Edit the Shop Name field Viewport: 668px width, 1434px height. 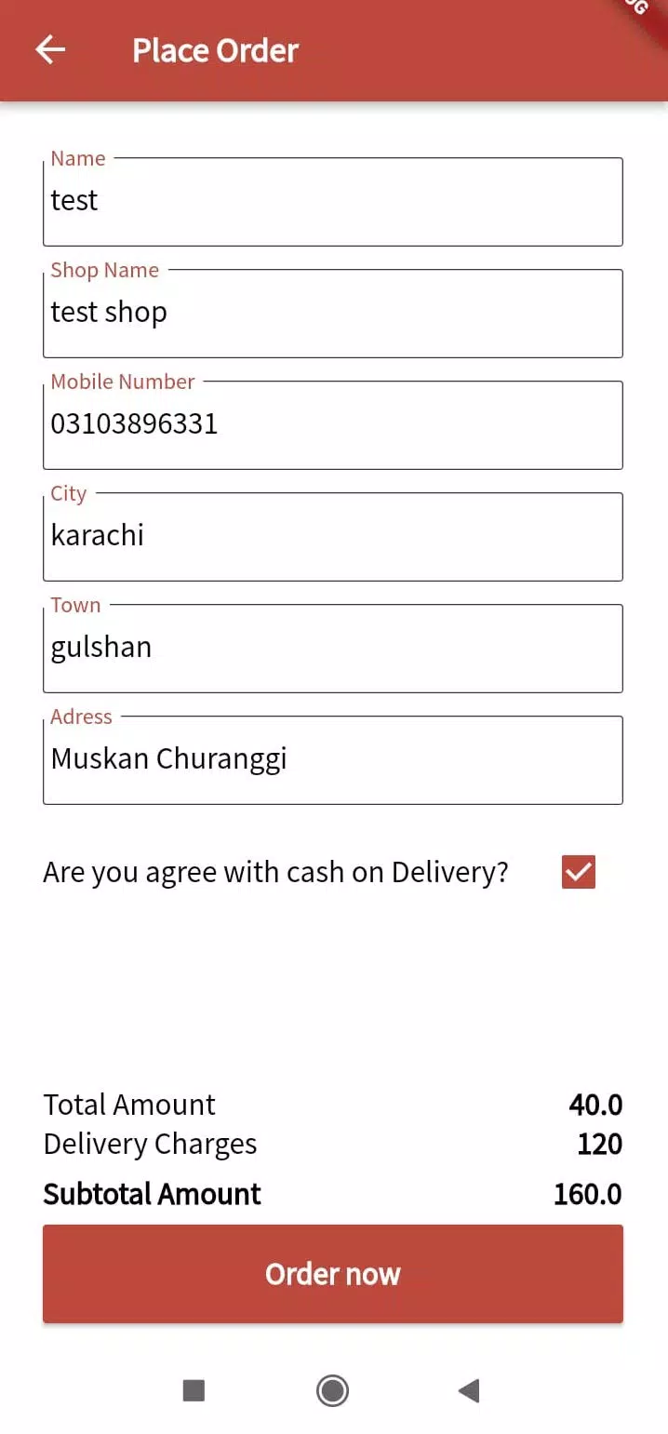click(x=332, y=313)
